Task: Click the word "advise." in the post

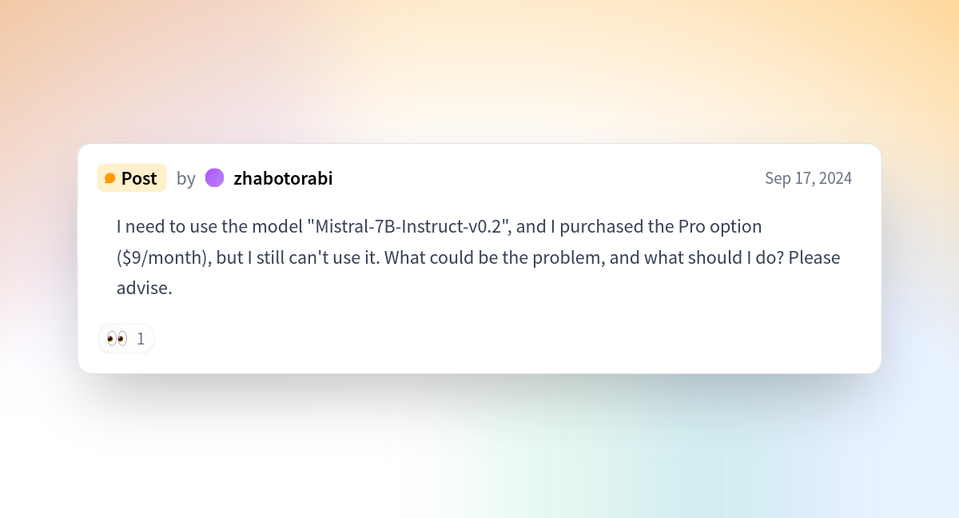Action: coord(145,289)
